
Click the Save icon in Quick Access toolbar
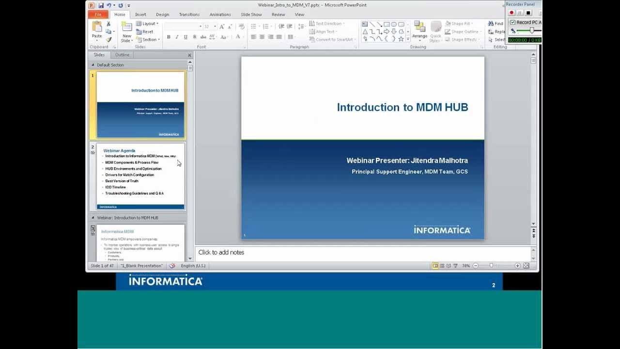tap(101, 5)
